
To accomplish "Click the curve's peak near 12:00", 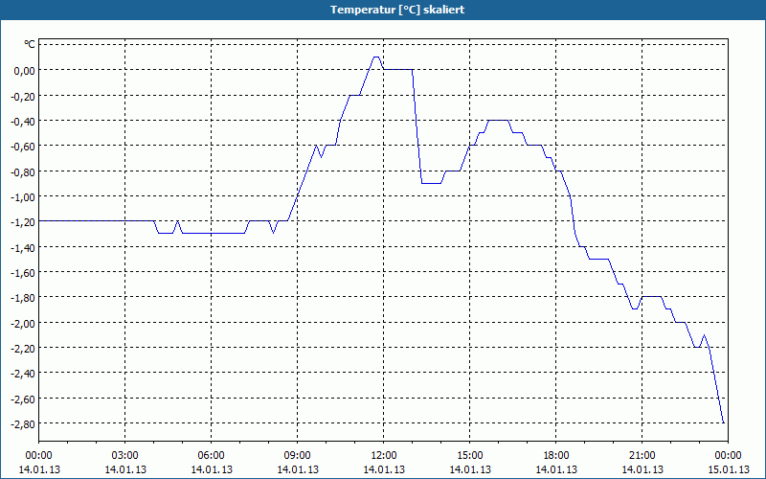I will point(376,57).
